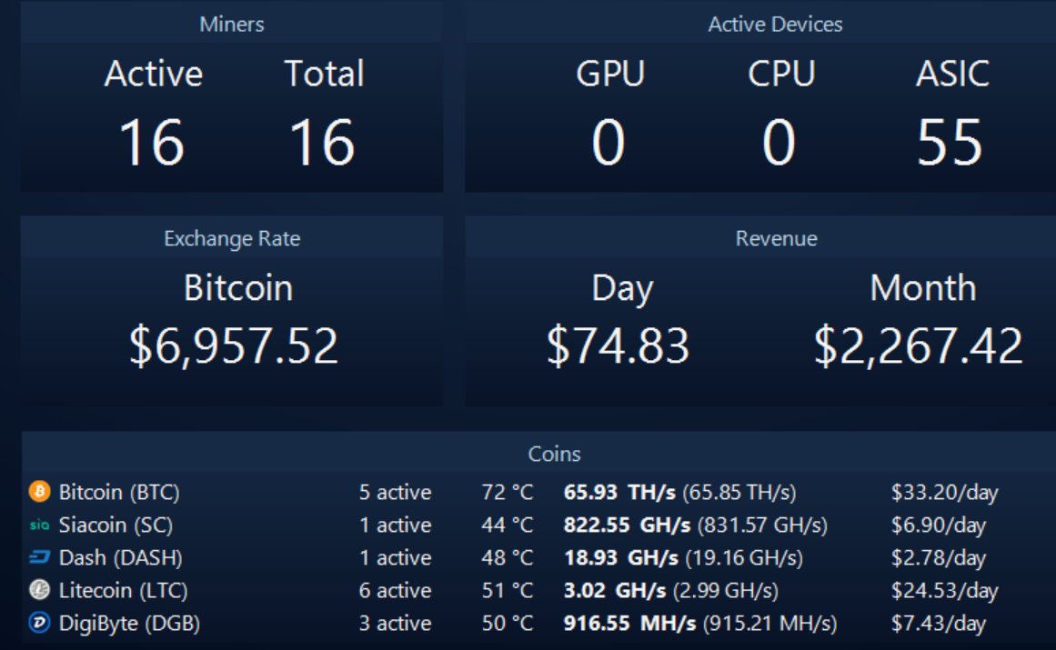The width and height of the screenshot is (1056, 650).
Task: Click the CPU device label
Action: tap(781, 74)
